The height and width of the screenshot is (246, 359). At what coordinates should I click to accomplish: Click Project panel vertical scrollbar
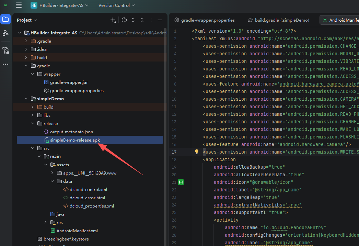click(165, 137)
